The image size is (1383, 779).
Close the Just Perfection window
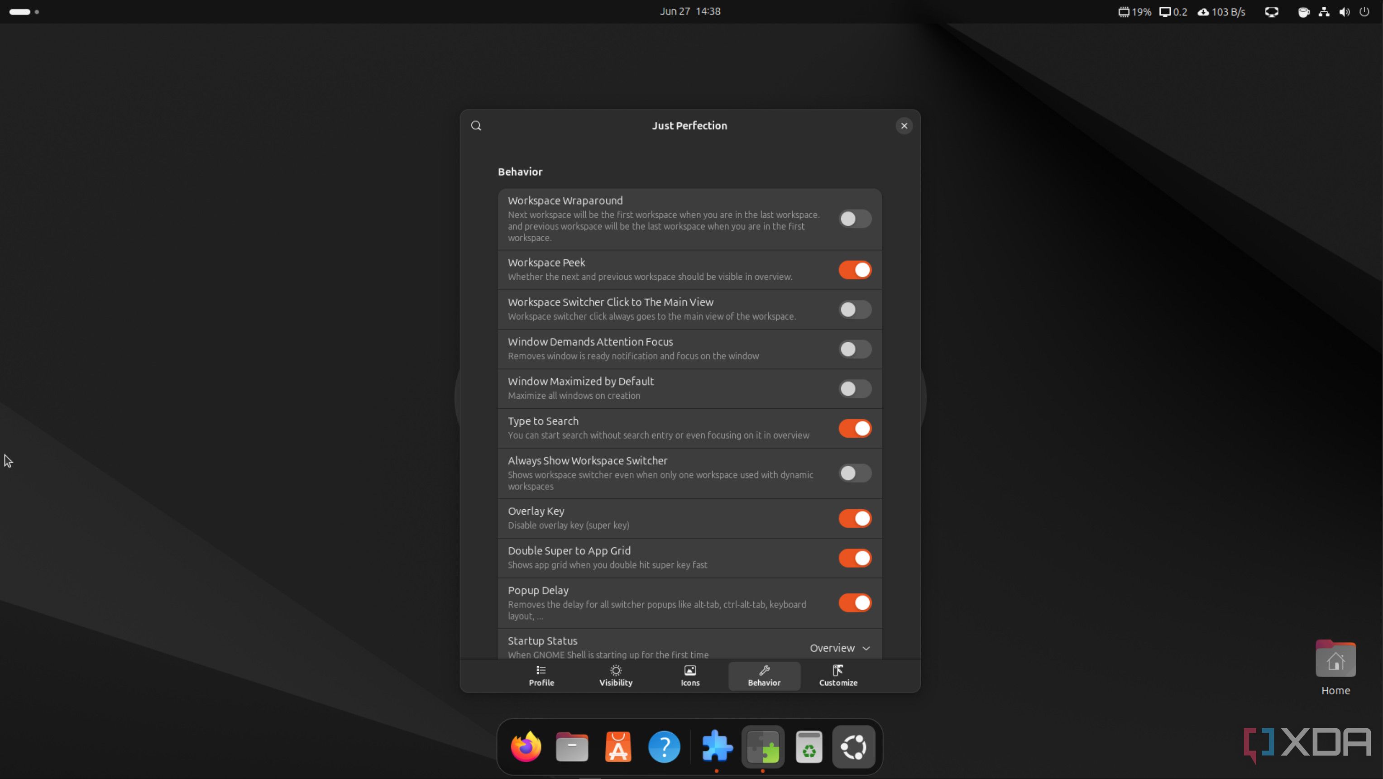tap(904, 126)
